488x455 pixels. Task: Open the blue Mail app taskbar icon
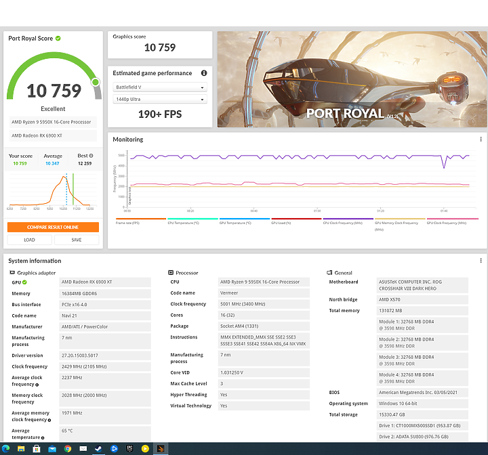(x=52, y=448)
